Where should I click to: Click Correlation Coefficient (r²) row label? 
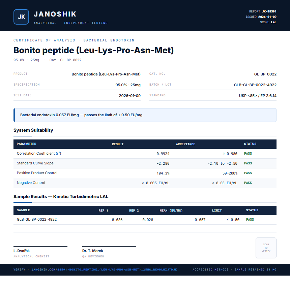[39, 153]
